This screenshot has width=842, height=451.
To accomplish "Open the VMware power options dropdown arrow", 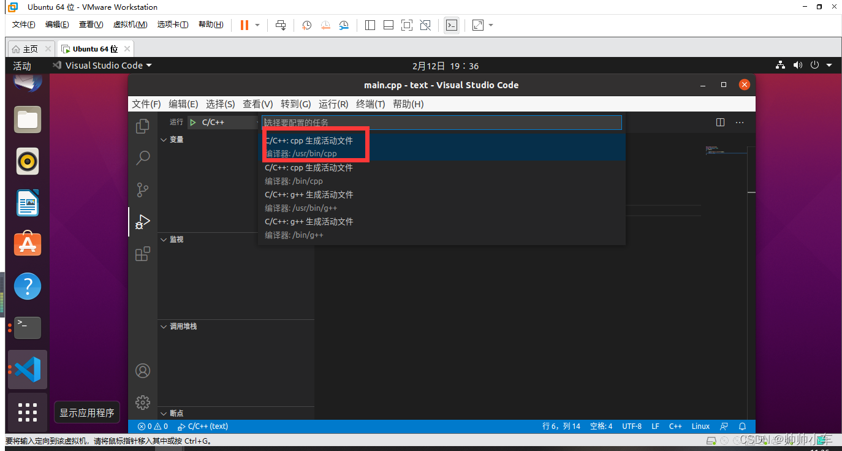I will 257,25.
